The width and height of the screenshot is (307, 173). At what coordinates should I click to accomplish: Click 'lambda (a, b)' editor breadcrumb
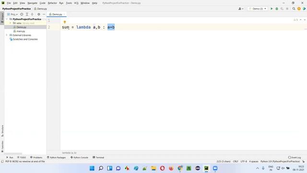[69, 153]
